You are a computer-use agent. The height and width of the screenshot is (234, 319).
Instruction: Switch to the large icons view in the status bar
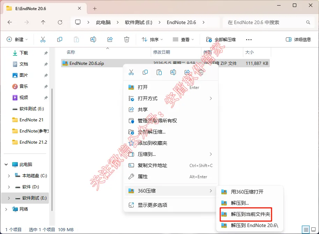tap(313, 230)
